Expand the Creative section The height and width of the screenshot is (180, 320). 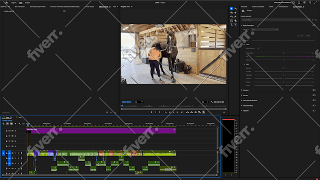(x=241, y=90)
